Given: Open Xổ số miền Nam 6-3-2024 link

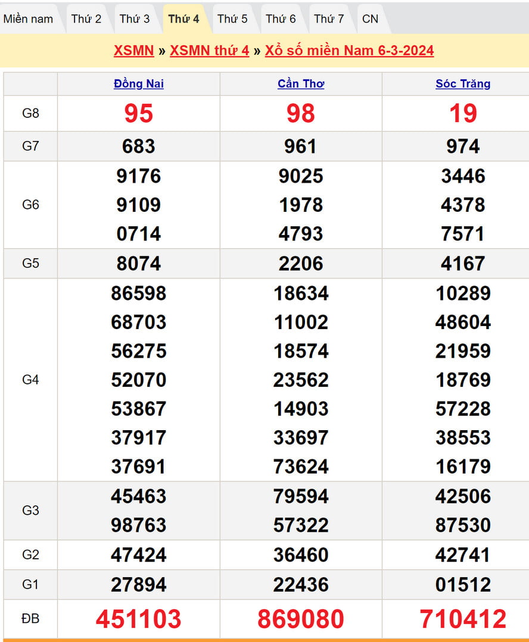Looking at the screenshot, I should pyautogui.click(x=349, y=51).
